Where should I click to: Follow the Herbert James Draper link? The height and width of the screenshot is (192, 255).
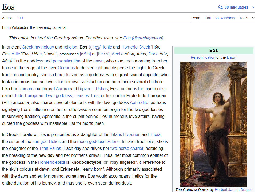click(x=233, y=190)
